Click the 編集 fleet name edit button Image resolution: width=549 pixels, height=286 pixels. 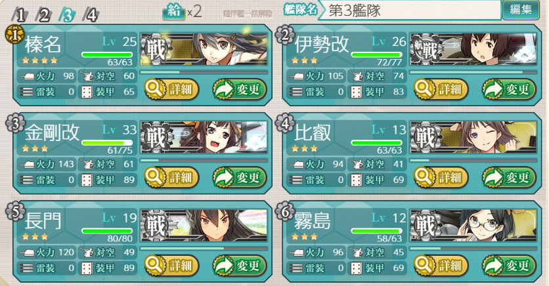[521, 10]
